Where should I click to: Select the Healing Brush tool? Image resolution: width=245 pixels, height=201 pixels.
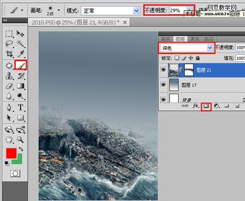(x=9, y=66)
